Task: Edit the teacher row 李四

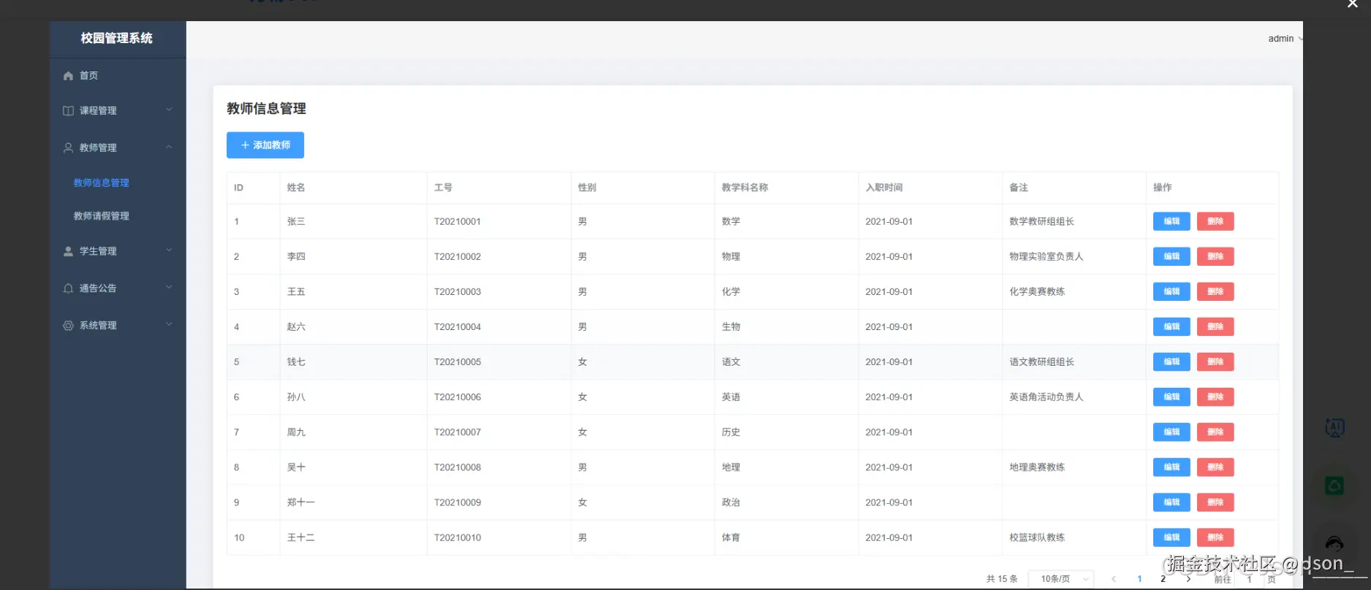Action: 1171,256
